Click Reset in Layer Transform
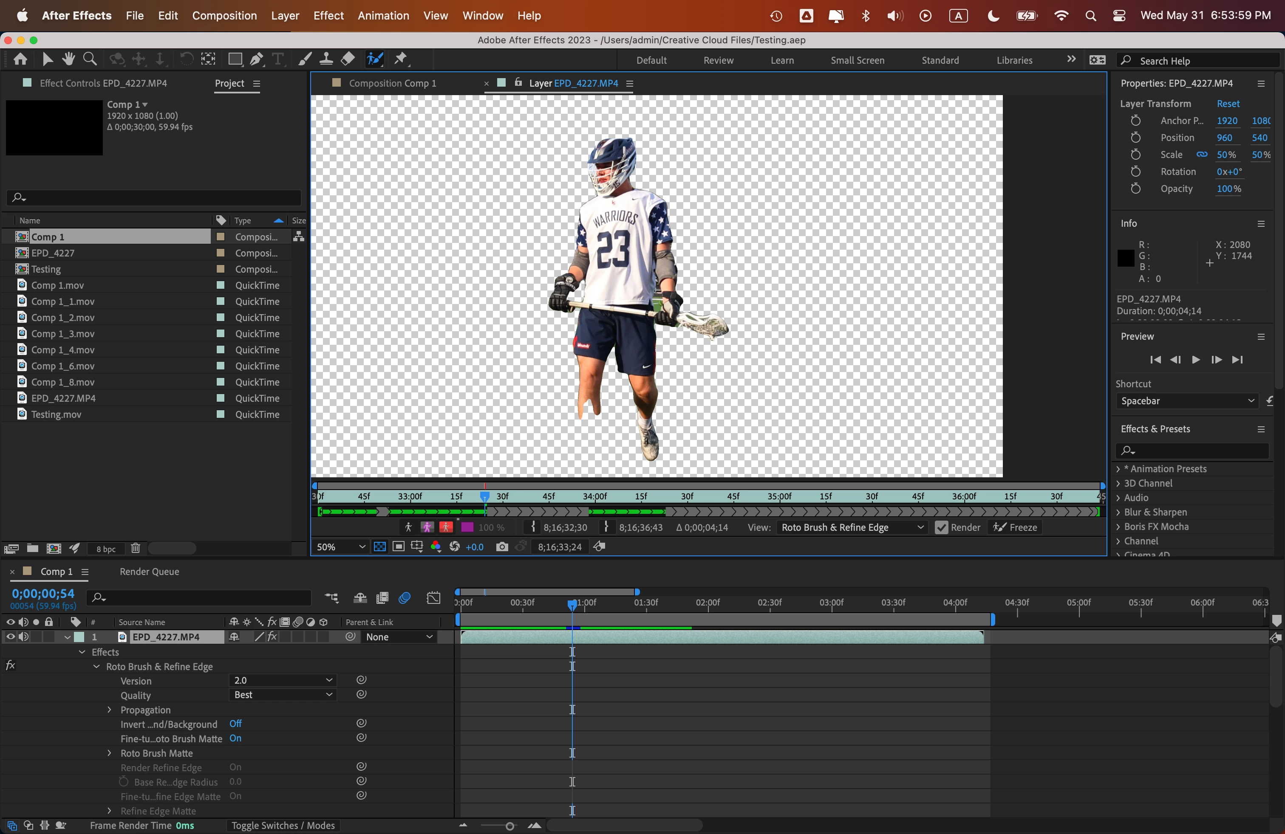 [x=1227, y=104]
